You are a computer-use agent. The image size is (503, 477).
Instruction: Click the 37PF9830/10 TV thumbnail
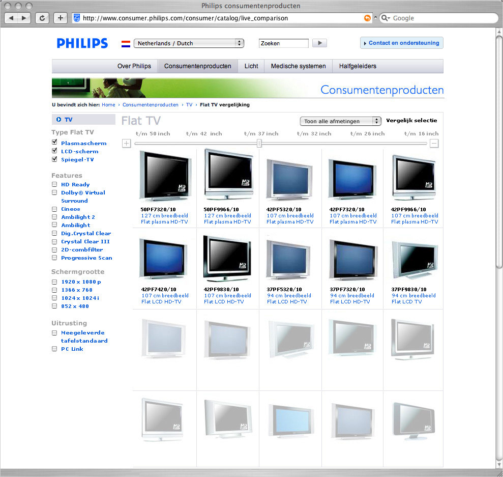[x=415, y=260]
